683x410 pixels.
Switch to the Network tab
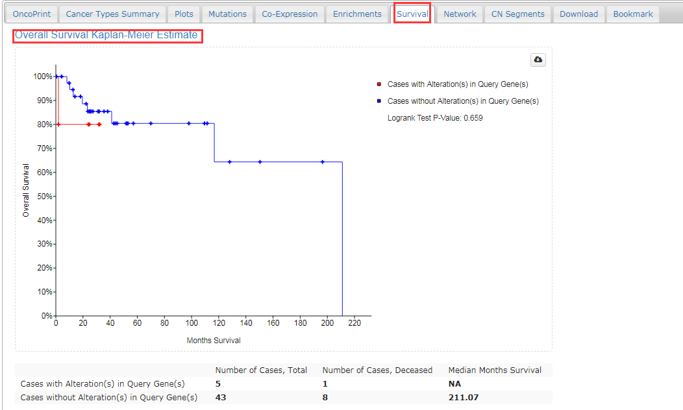(x=460, y=14)
